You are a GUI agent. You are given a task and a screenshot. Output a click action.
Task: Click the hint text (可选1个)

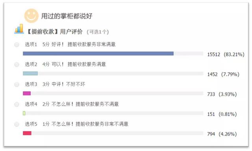[98, 32]
